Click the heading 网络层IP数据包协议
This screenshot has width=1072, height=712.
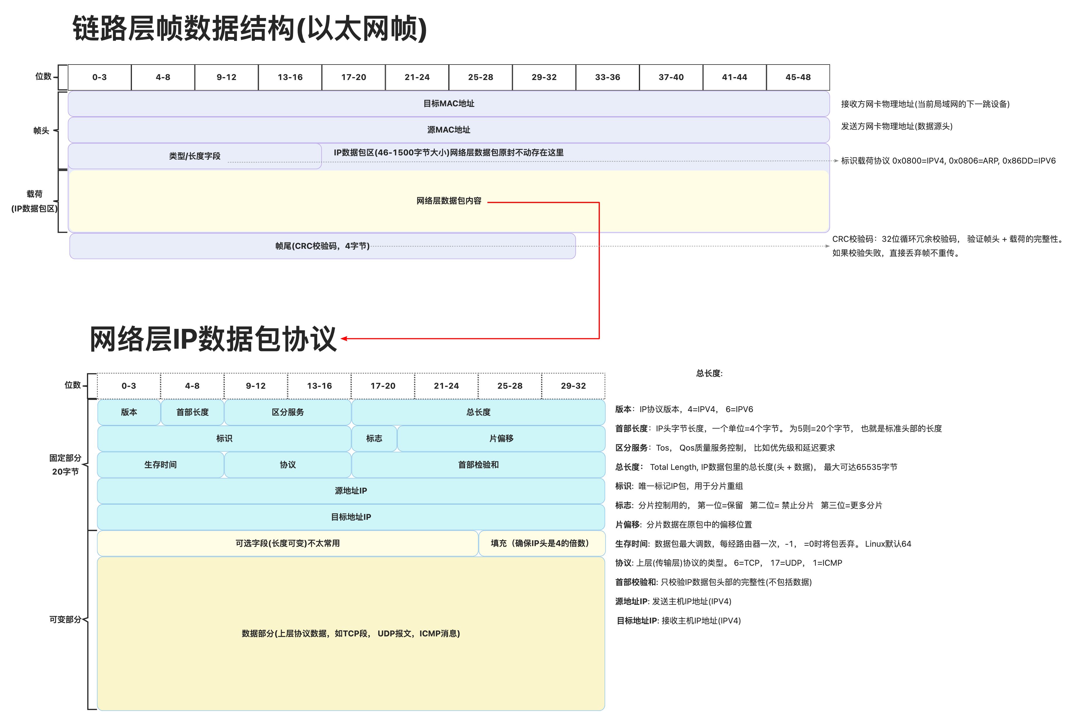(x=213, y=339)
